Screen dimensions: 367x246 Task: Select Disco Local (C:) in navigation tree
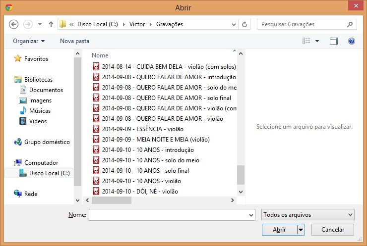tap(39, 173)
